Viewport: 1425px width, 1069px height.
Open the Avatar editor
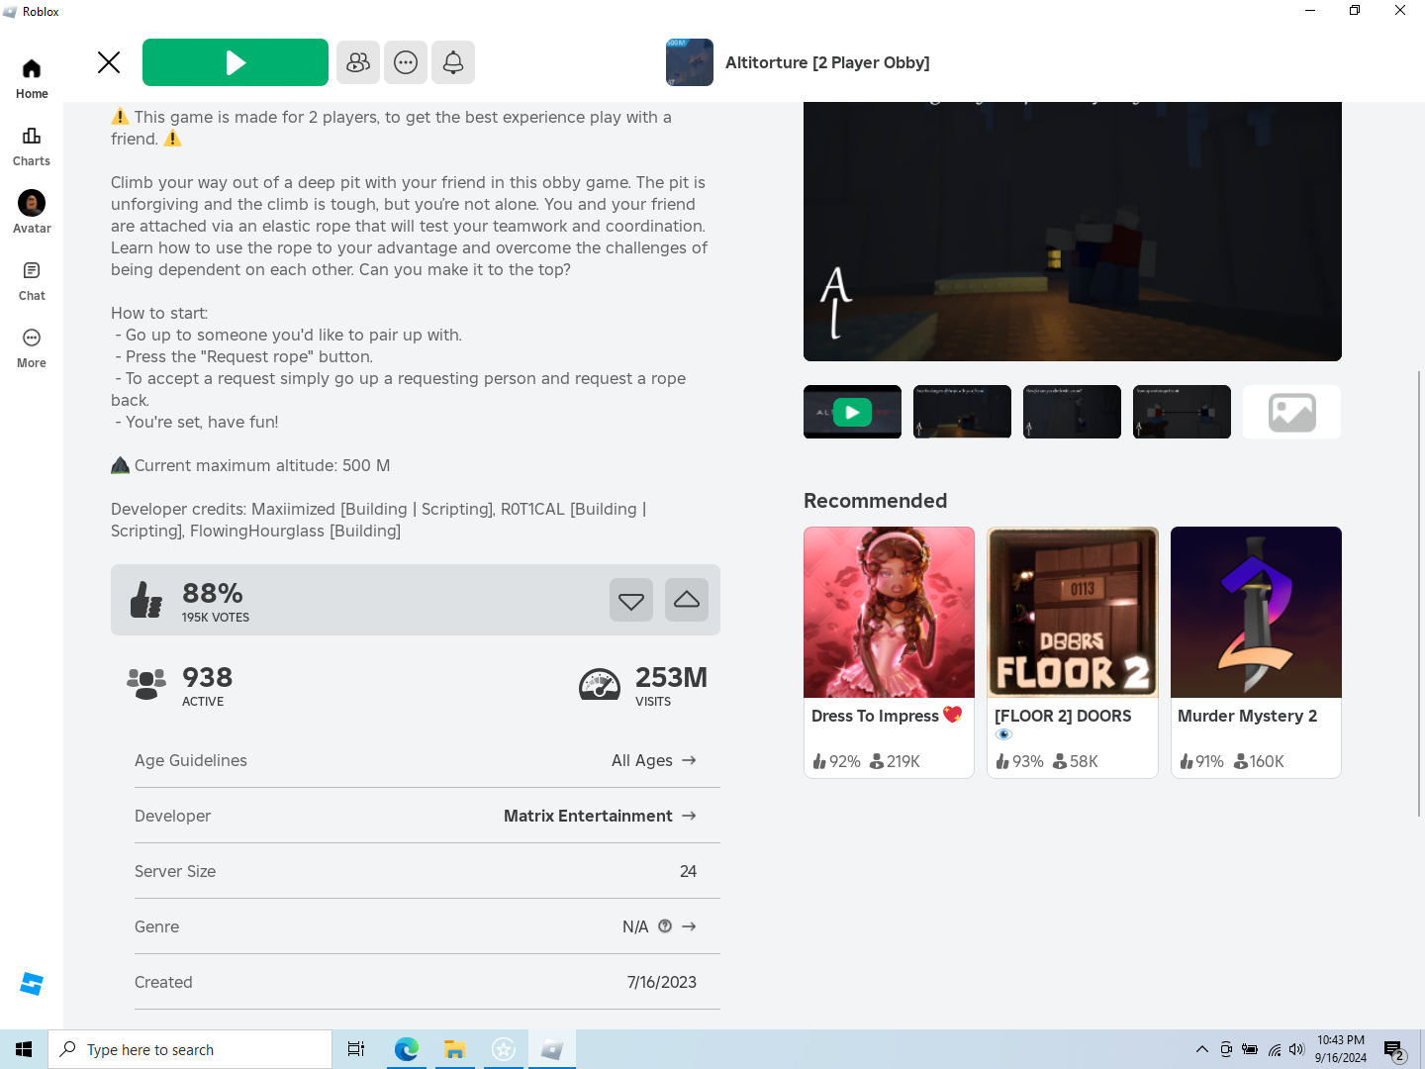32,213
